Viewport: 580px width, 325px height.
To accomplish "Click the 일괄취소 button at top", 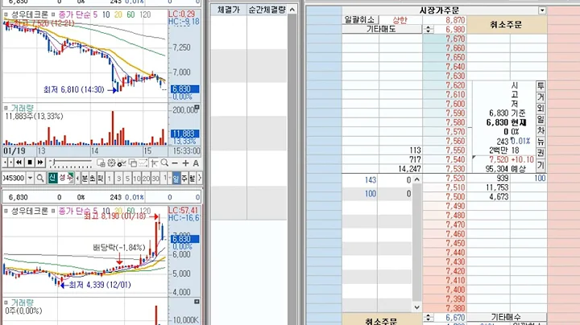I will [x=360, y=19].
